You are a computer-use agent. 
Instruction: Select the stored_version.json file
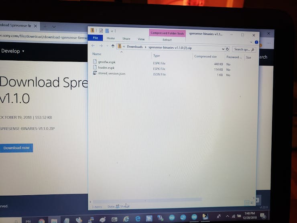(112, 74)
